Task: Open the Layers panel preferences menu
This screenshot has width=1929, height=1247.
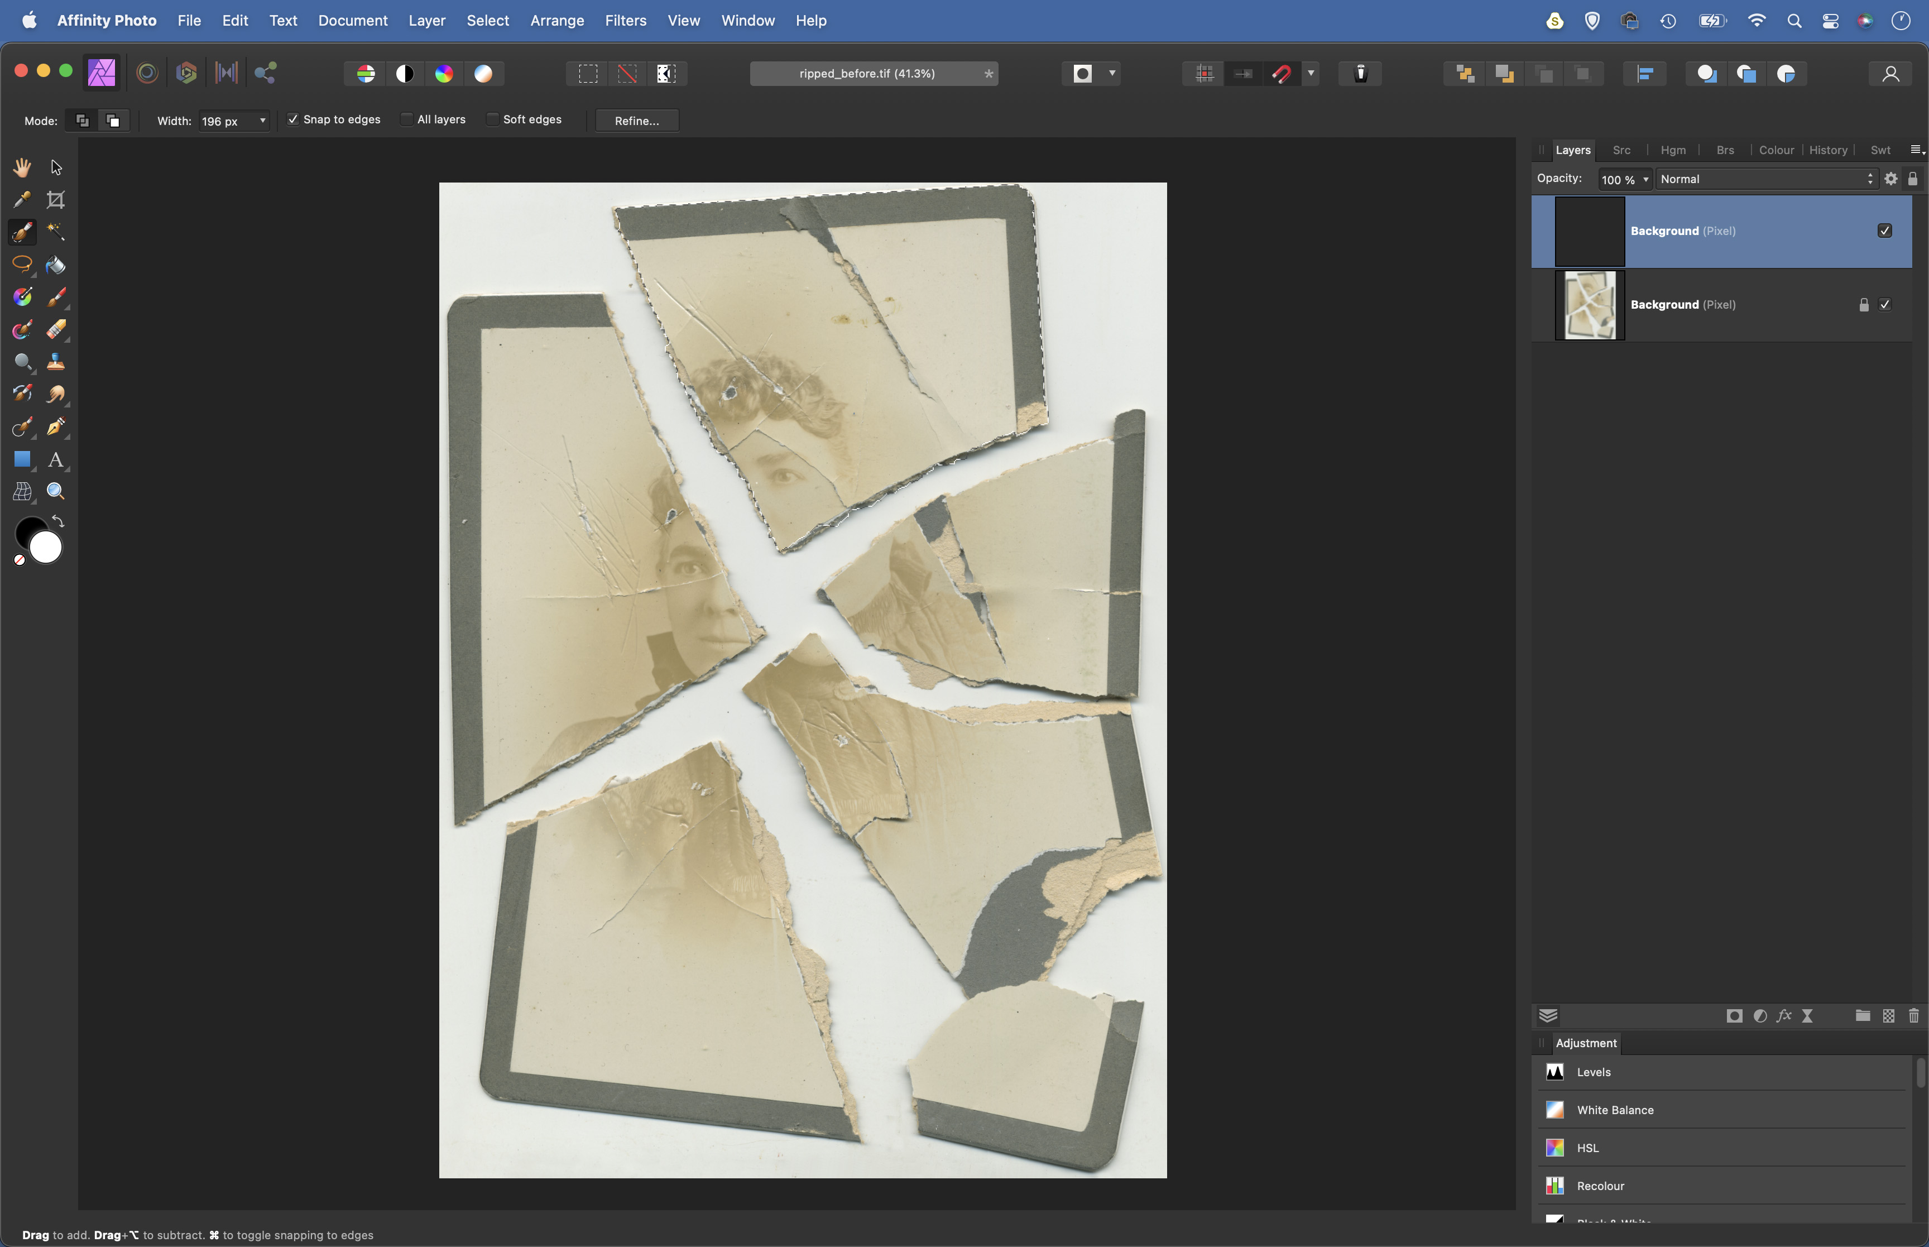Action: (x=1917, y=150)
